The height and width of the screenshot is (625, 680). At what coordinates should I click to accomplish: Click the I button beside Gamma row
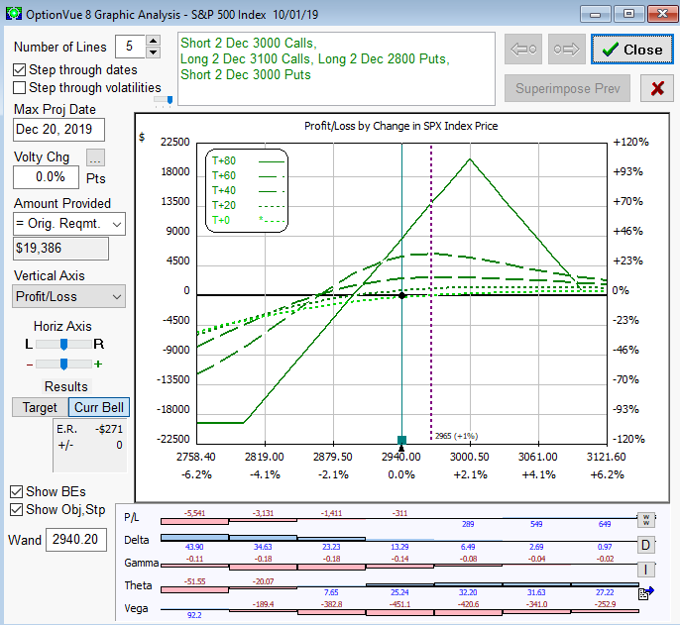click(x=645, y=570)
